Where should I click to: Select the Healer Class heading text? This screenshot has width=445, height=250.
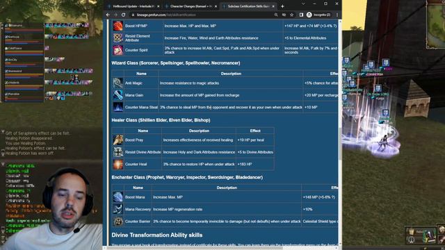click(161, 120)
